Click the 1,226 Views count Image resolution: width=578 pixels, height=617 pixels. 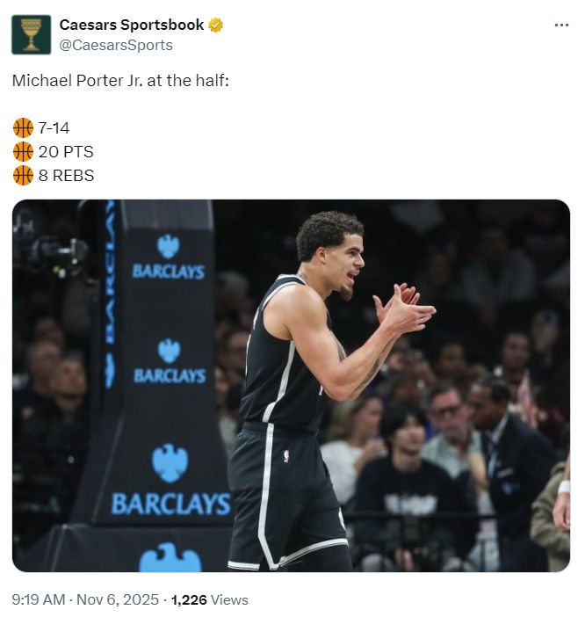coord(209,599)
